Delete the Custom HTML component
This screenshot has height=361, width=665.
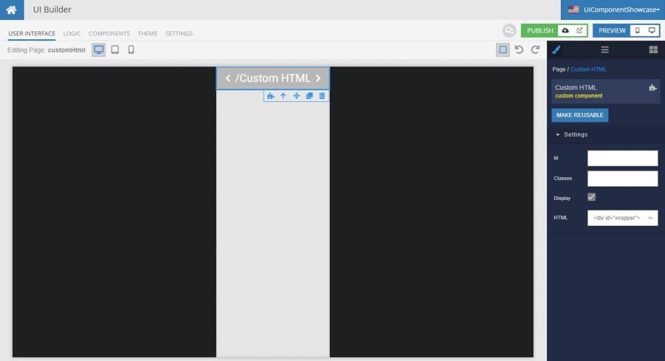322,95
